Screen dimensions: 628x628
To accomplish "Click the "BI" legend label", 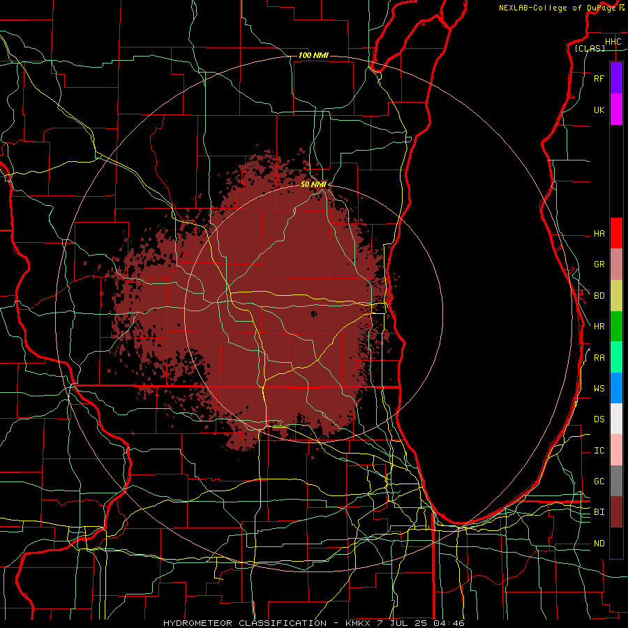I will coord(599,512).
